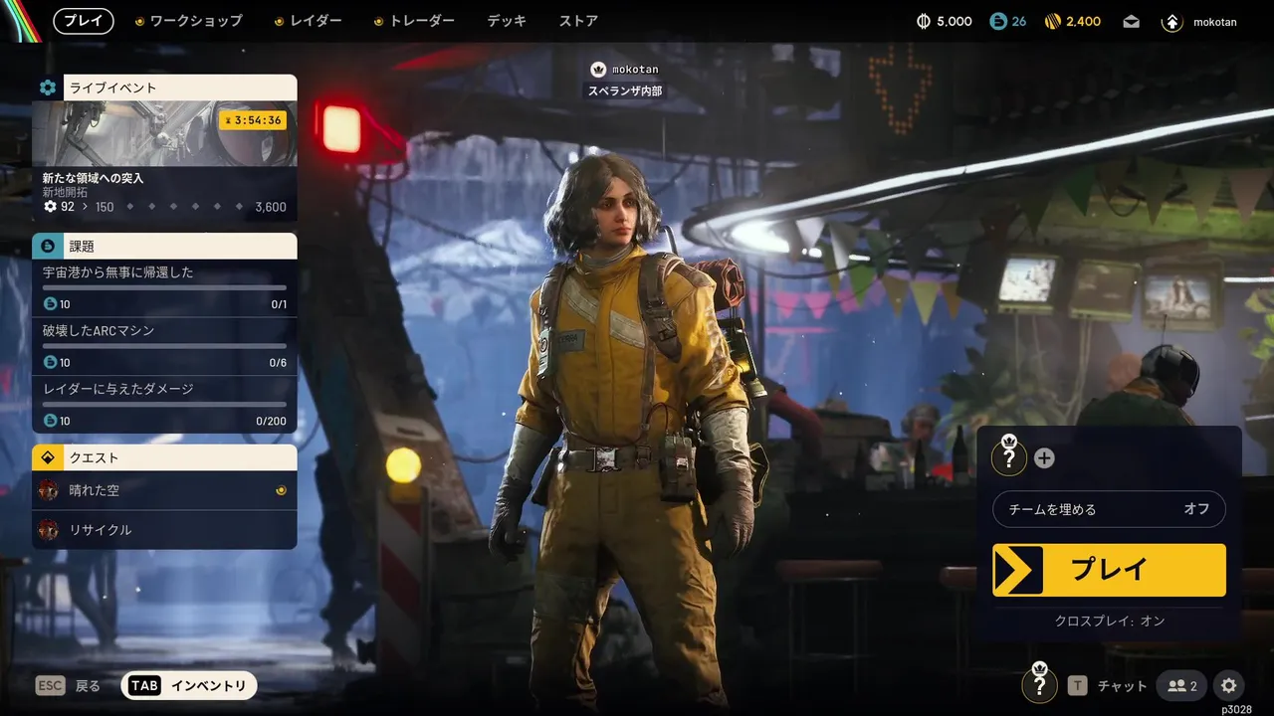Click the blue reward icon under 宇宙港から無事に帰還した

50,304
